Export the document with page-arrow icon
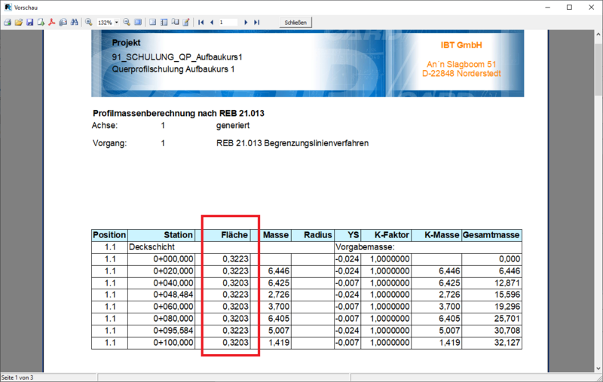This screenshot has width=603, height=382. pos(41,23)
